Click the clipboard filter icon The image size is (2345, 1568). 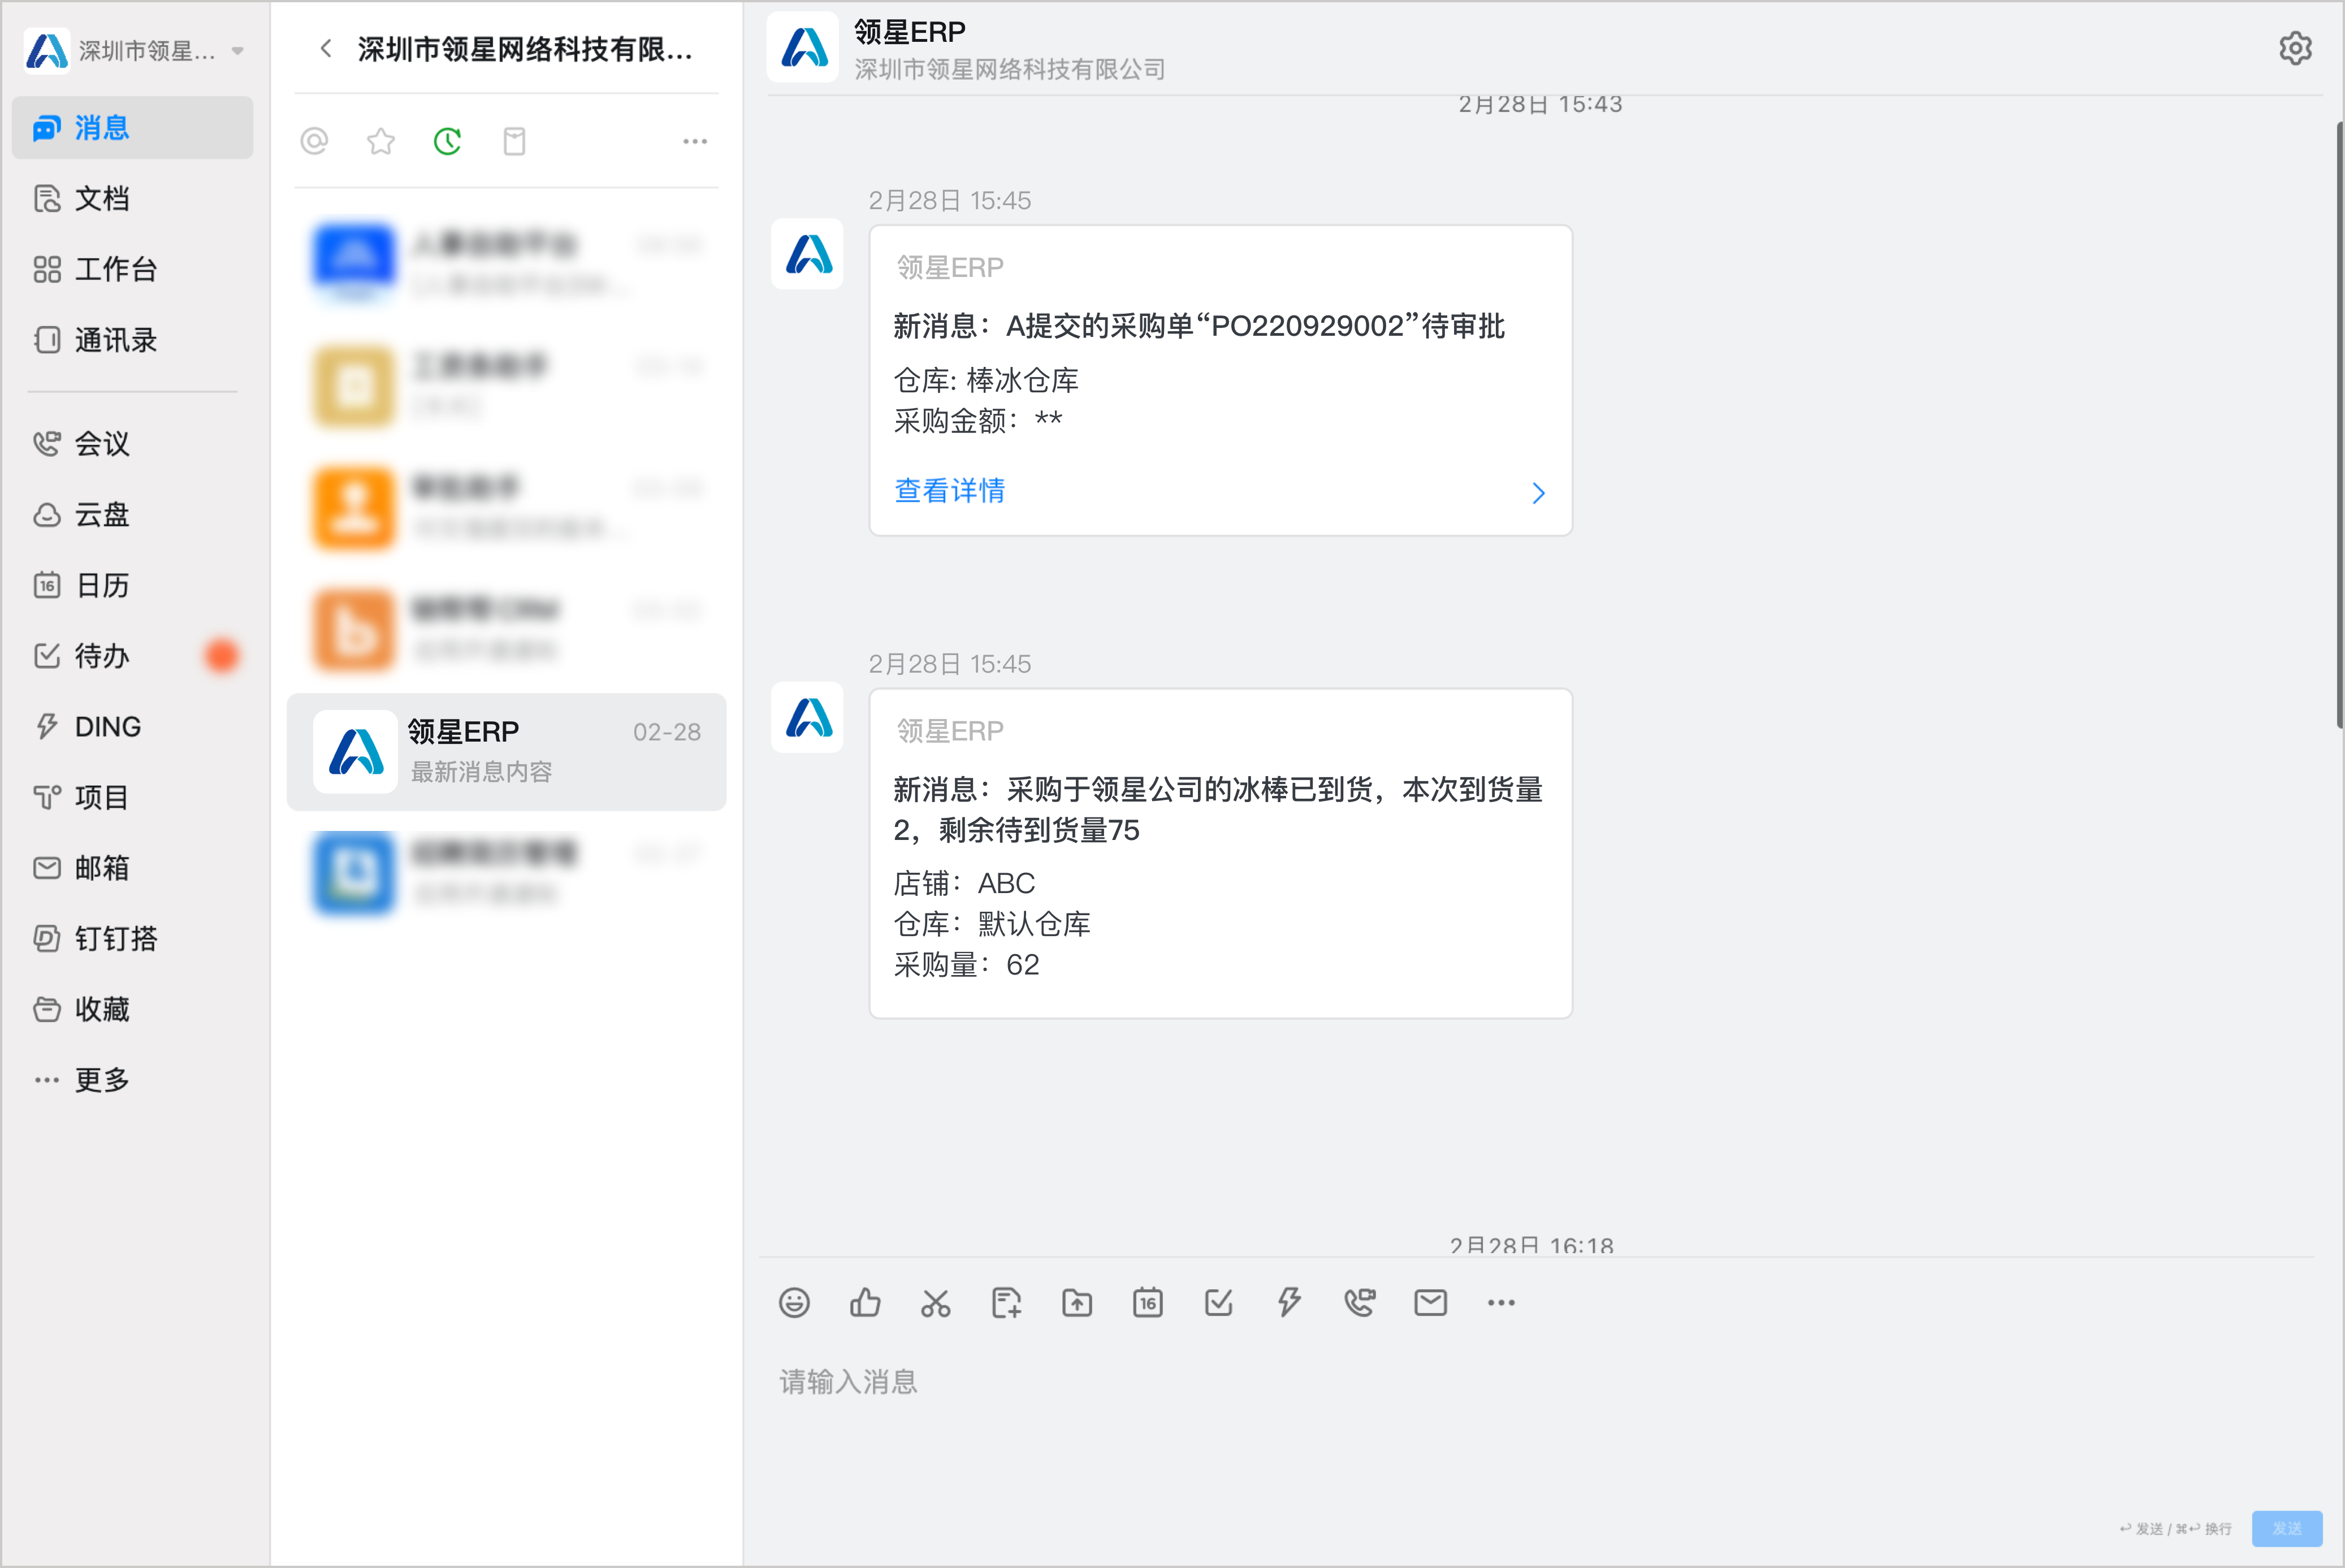(515, 141)
